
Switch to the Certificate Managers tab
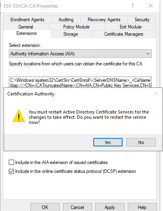coord(124,34)
